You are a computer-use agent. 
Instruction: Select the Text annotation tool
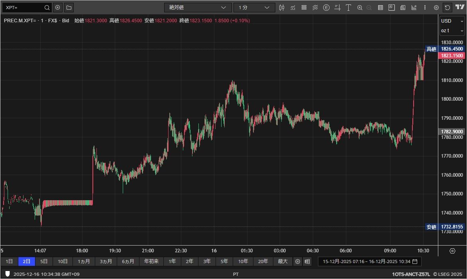point(348,7)
